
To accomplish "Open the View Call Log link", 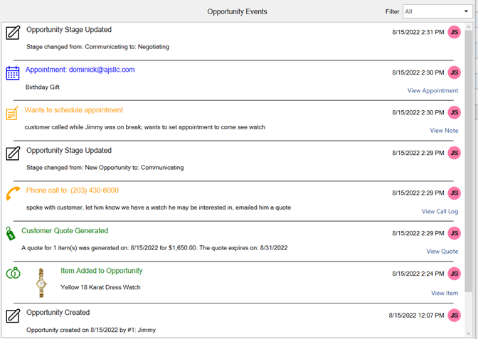I will (440, 211).
